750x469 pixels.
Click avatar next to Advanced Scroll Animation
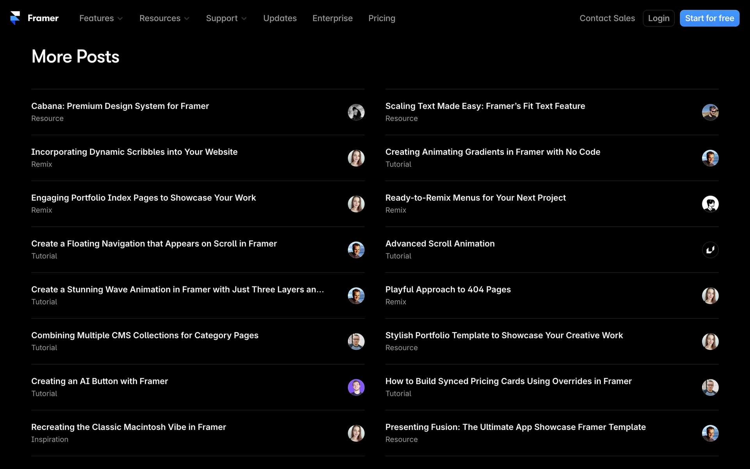coord(710,250)
